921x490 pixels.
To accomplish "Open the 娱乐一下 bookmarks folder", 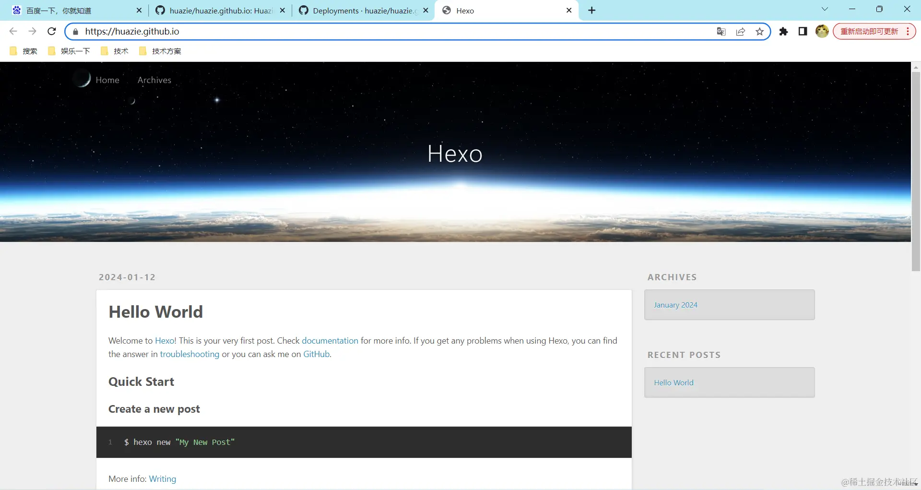I will [69, 51].
